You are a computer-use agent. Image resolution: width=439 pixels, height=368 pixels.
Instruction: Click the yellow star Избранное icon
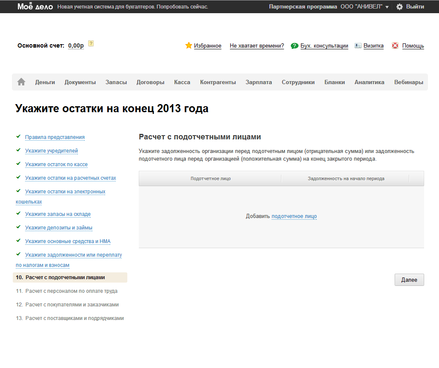(189, 45)
